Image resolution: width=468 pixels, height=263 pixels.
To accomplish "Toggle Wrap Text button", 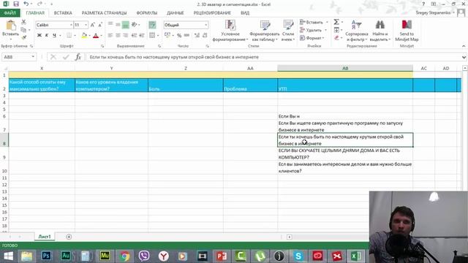I will (152, 25).
